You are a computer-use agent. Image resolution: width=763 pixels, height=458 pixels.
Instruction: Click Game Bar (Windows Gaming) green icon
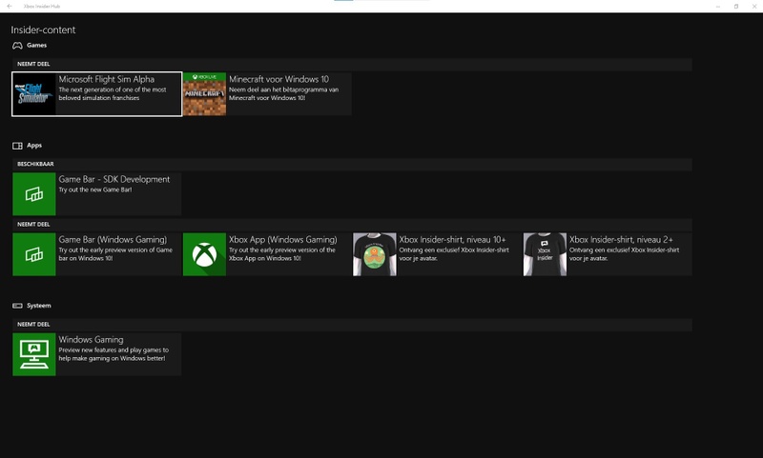click(34, 254)
